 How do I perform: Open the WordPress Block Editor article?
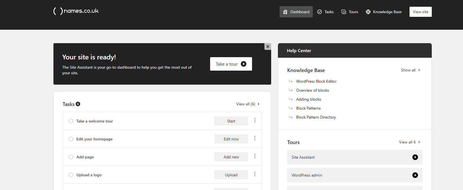316,81
